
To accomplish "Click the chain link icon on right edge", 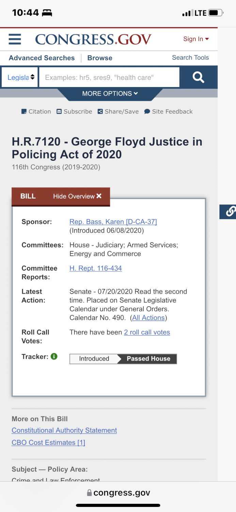I will click(230, 212).
